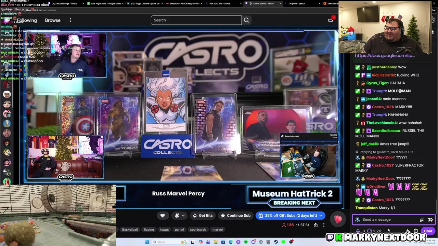The width and height of the screenshot is (438, 246).
Task: Open Epic Games Launcher from taskbar
Action: [269, 242]
